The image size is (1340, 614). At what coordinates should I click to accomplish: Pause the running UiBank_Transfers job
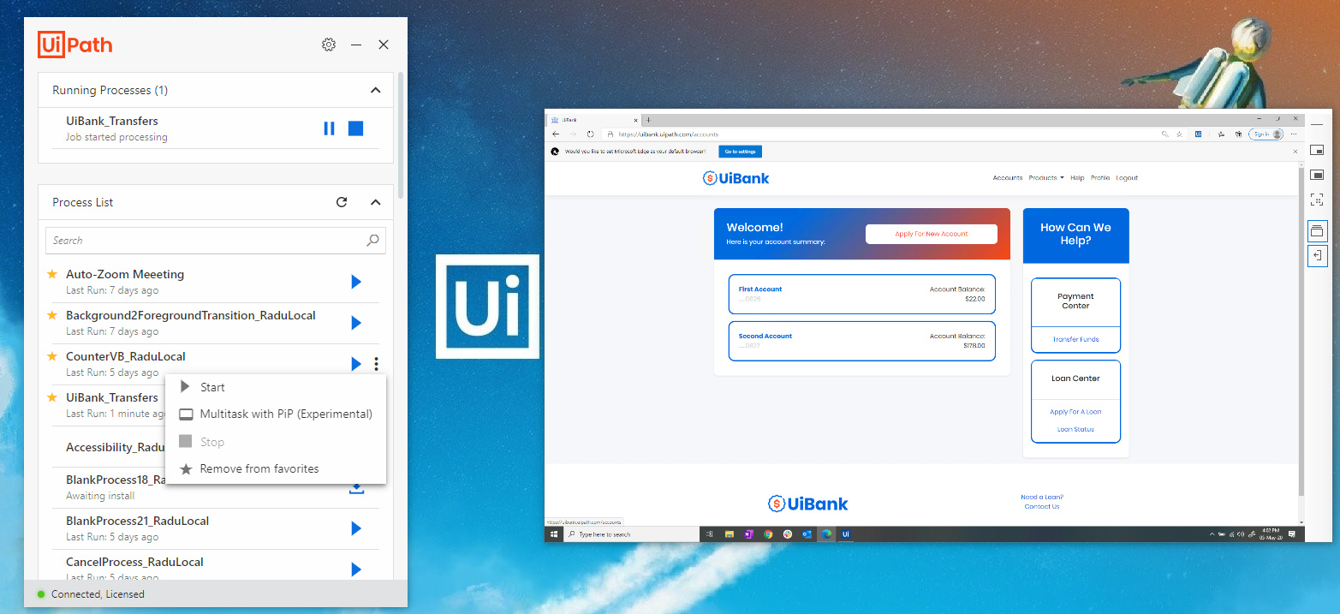329,128
